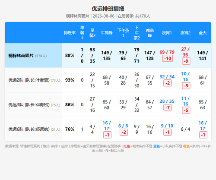Select the 下午茶1 column header
Image resolution: width=216 pixels, height=180 pixels.
[123, 33]
